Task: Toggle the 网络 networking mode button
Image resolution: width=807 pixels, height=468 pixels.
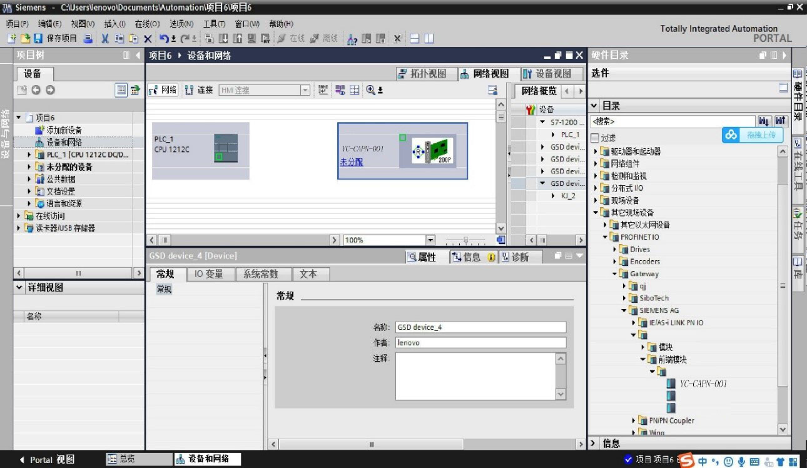Action: tap(163, 90)
